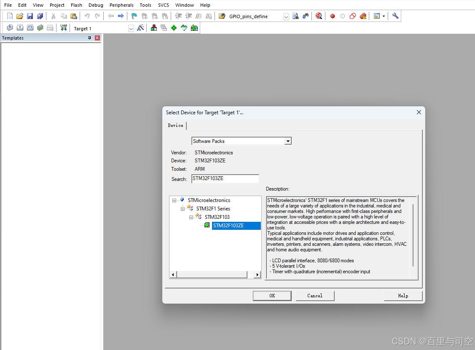
Task: Click the Select Software Packs icon
Action: point(184,28)
